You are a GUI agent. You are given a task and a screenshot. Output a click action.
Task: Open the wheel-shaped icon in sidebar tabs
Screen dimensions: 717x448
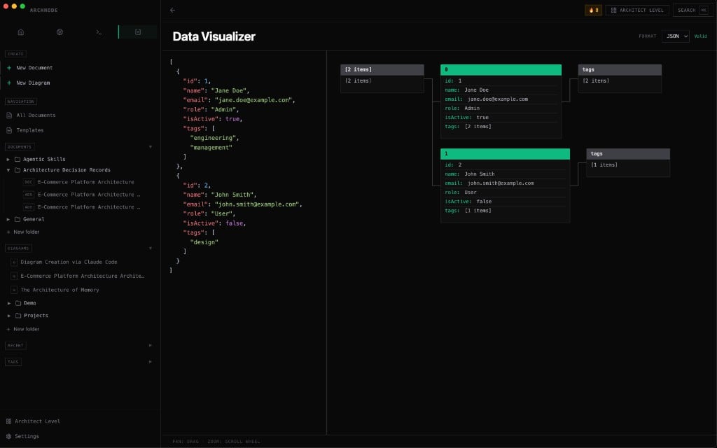click(x=60, y=32)
